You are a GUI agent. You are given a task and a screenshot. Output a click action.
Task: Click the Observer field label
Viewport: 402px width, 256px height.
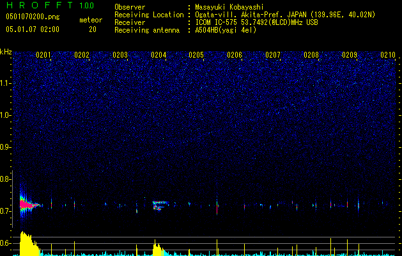point(130,7)
